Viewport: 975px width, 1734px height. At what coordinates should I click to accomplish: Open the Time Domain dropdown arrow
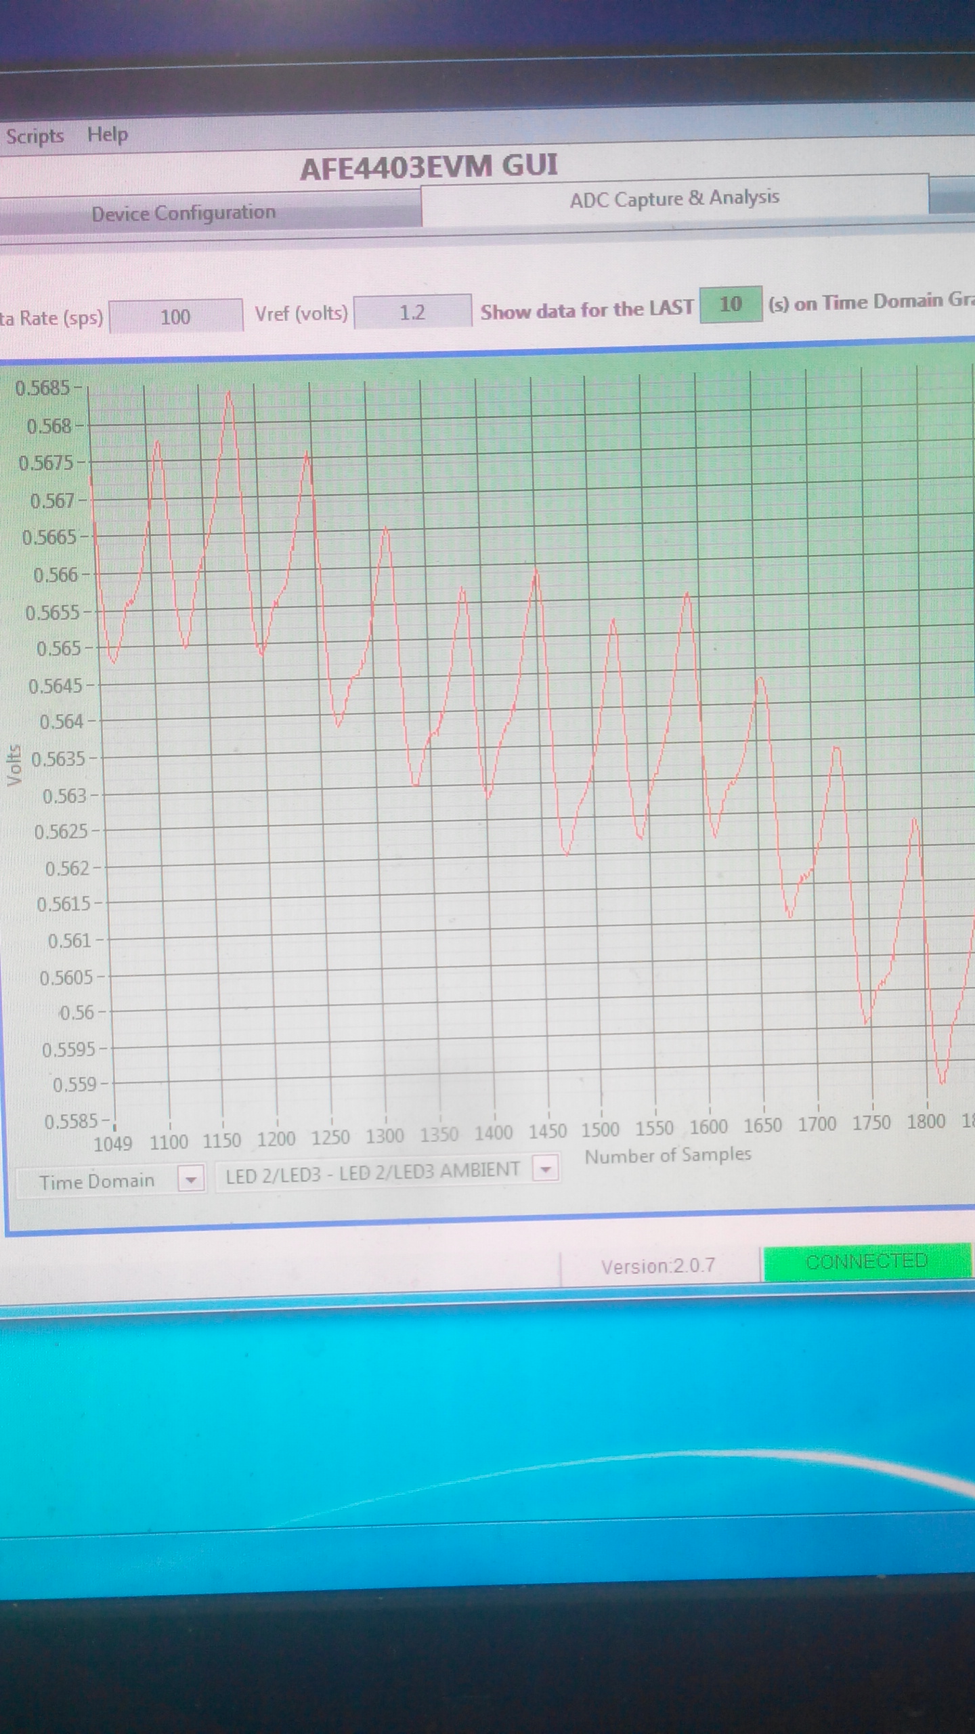(192, 1179)
